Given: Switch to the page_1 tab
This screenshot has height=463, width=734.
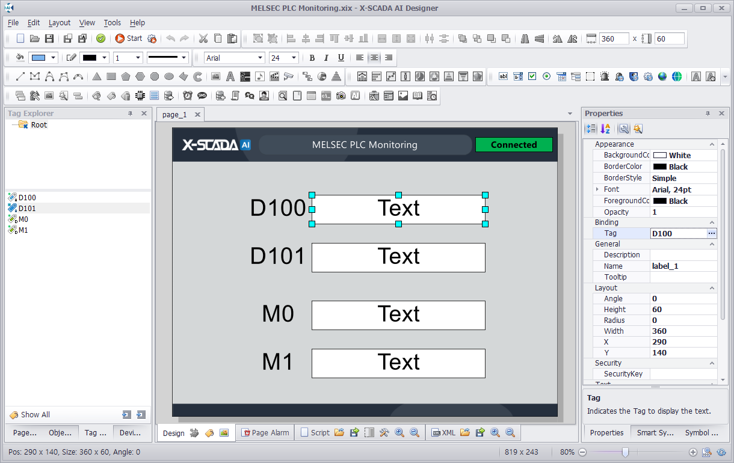Looking at the screenshot, I should pos(180,114).
